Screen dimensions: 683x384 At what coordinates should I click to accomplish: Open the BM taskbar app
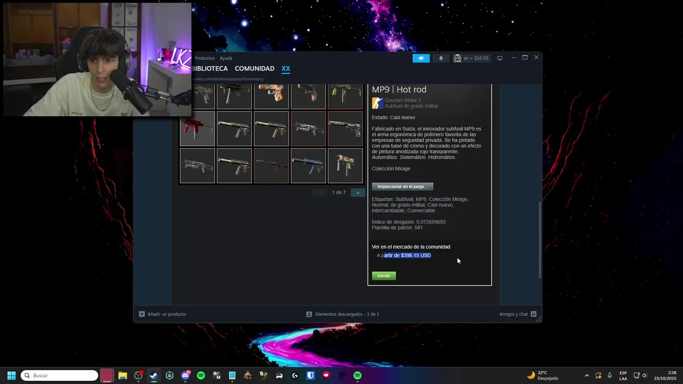coord(217,375)
